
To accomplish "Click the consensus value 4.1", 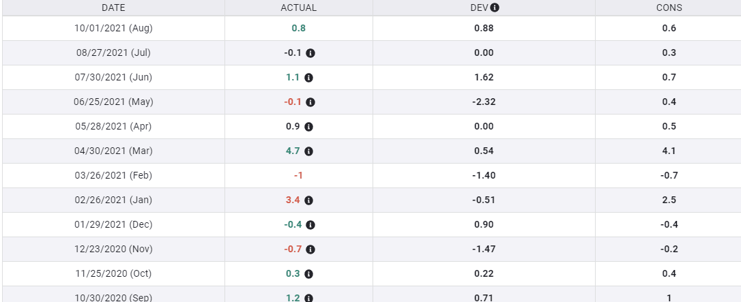I will [669, 151].
